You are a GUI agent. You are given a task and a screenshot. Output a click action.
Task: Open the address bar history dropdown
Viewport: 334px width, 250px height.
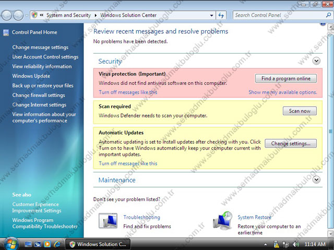(x=211, y=15)
